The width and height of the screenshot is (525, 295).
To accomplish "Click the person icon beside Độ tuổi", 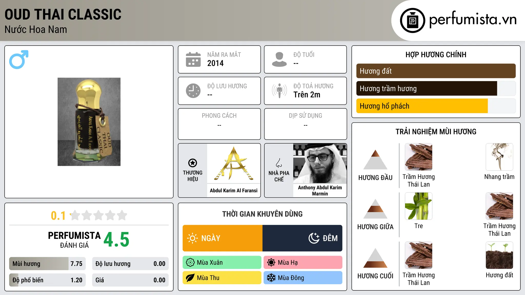I will click(279, 59).
